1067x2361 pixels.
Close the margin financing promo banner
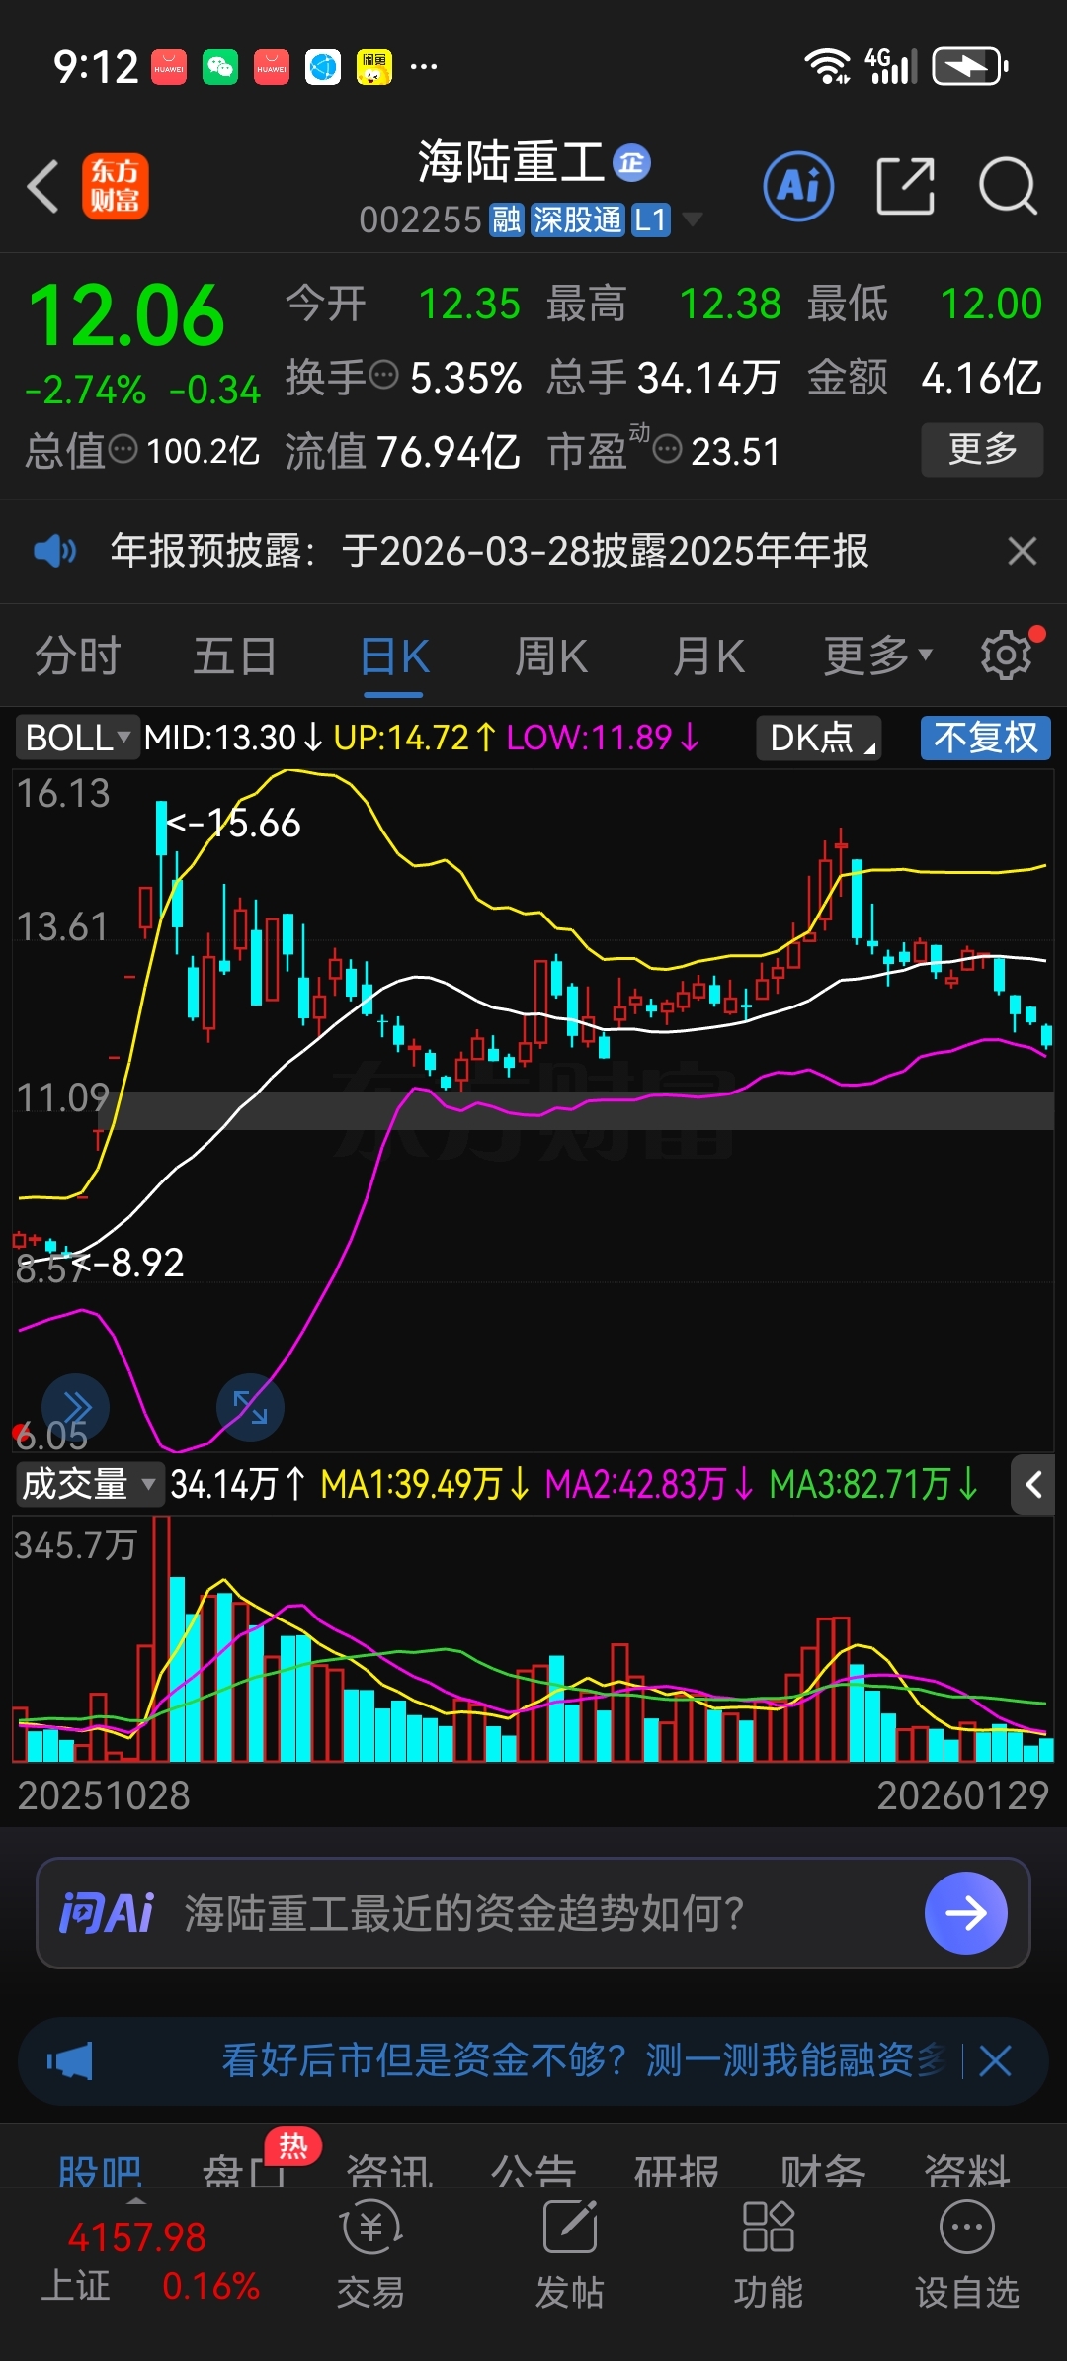click(995, 2061)
